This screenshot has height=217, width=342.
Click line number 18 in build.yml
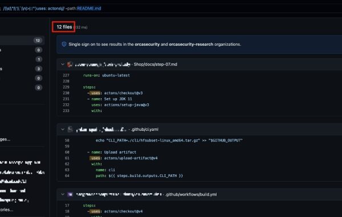[67, 211]
